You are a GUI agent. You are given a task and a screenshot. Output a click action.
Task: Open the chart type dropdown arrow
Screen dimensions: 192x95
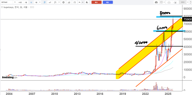point(59,2)
